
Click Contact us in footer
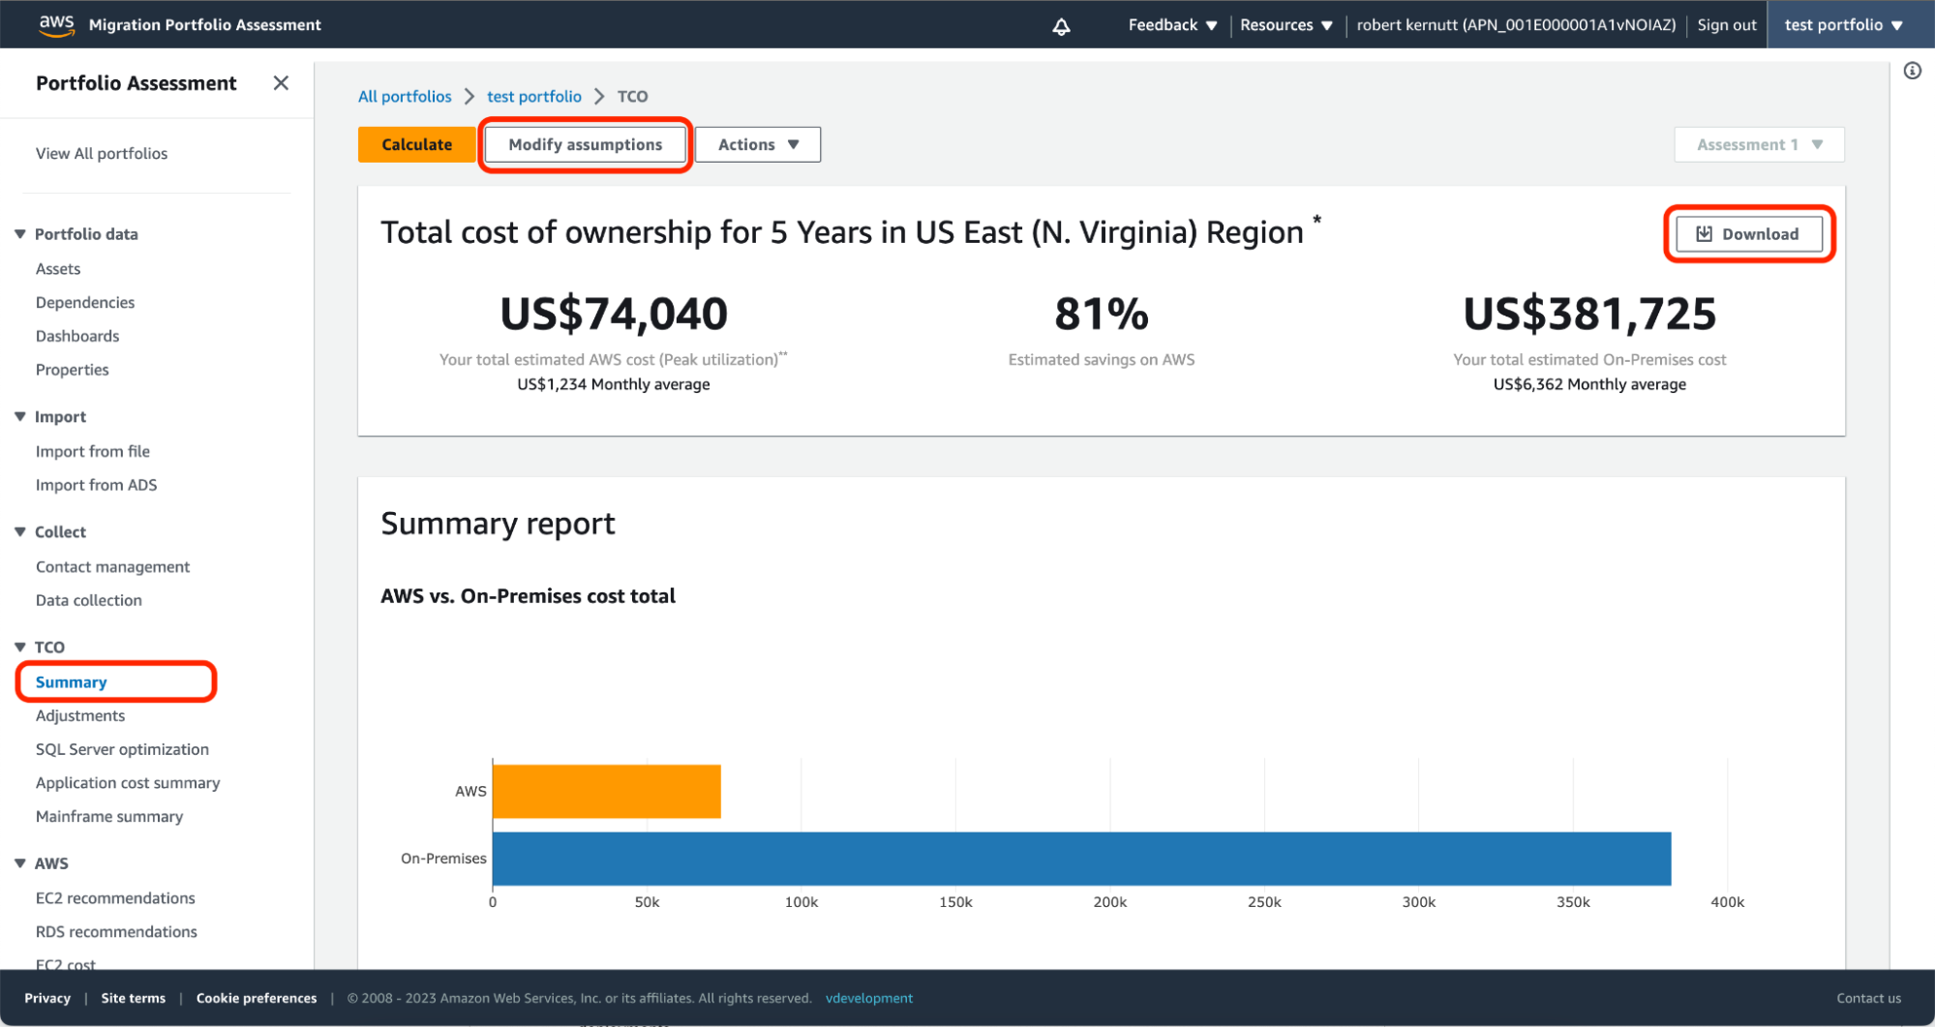coord(1868,999)
